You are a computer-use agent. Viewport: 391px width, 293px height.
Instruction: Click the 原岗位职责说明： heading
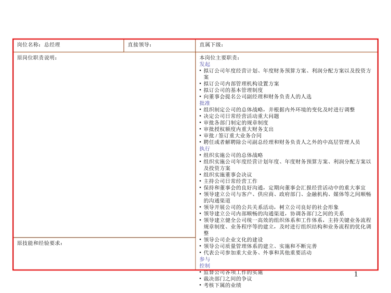click(x=37, y=58)
